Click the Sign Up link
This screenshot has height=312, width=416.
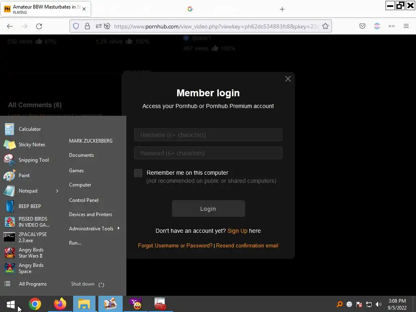[x=237, y=231]
